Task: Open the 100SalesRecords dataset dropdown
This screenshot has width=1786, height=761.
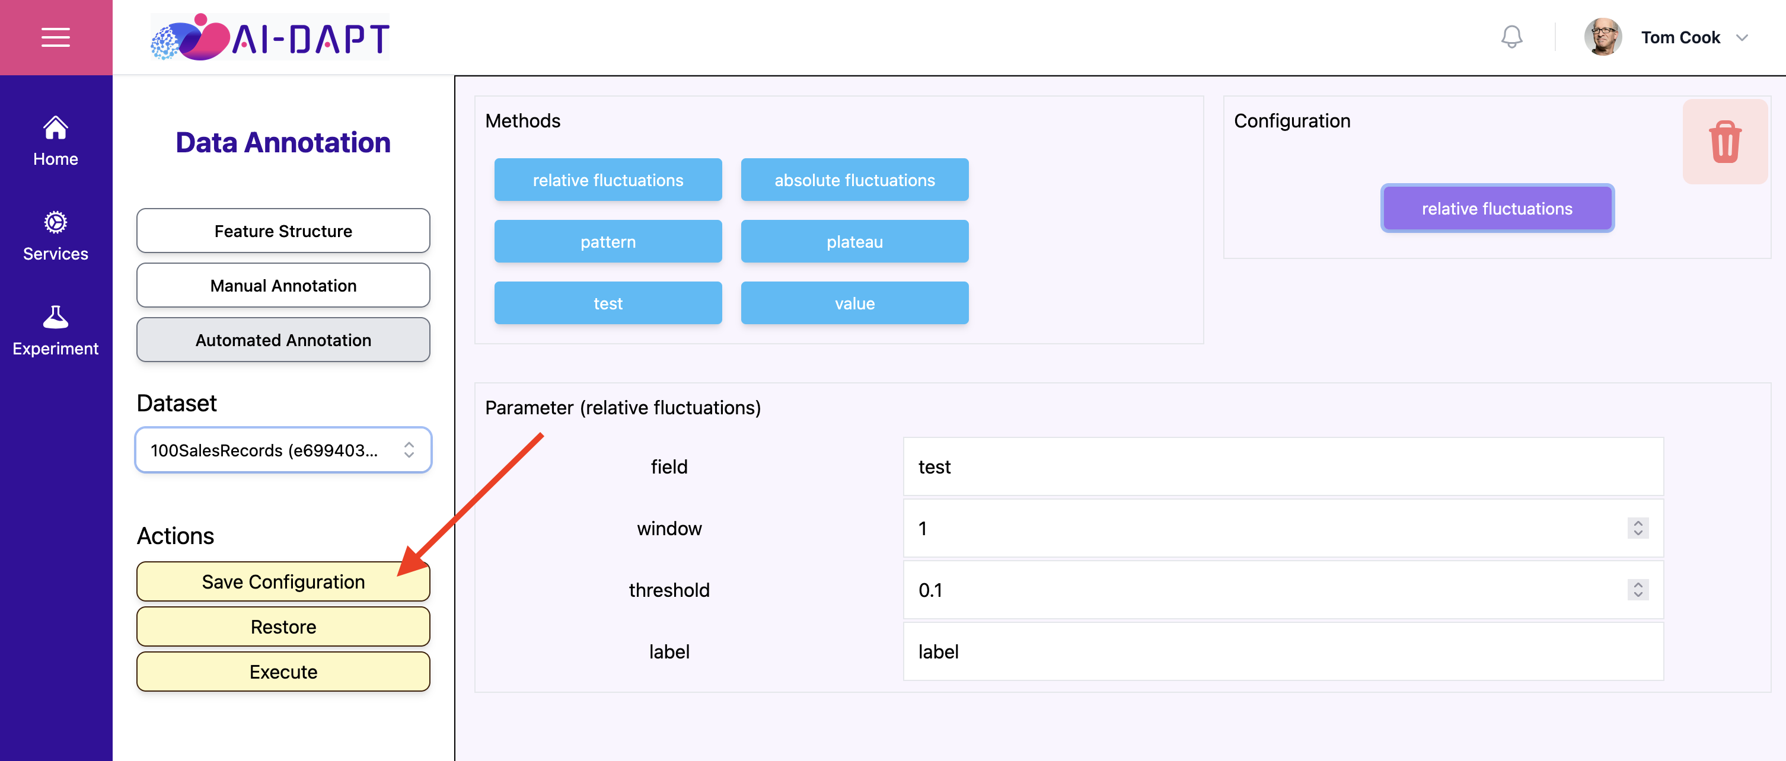Action: point(283,450)
